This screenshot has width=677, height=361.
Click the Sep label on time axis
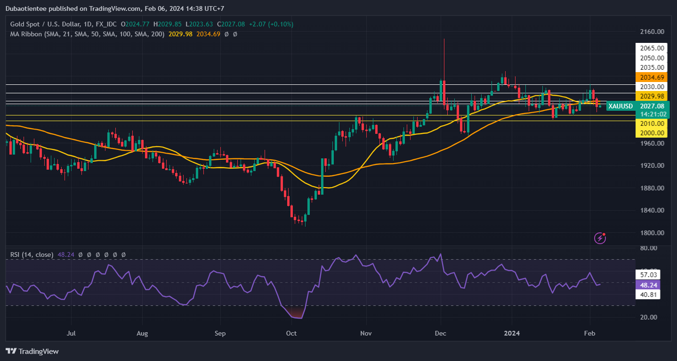[x=220, y=334]
